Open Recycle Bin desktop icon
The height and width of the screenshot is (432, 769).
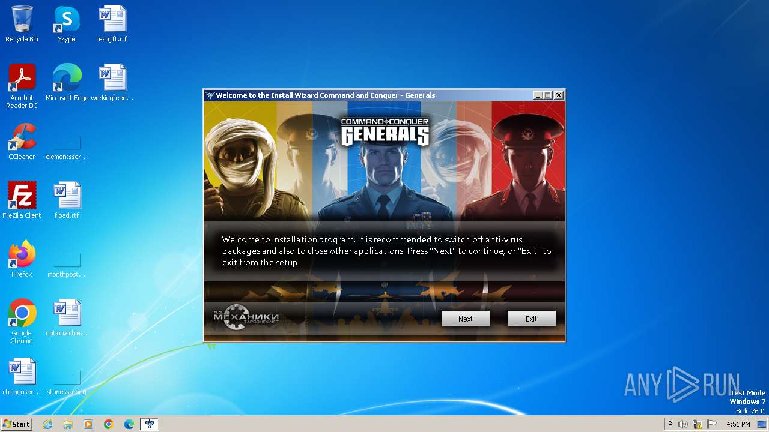coord(22,24)
